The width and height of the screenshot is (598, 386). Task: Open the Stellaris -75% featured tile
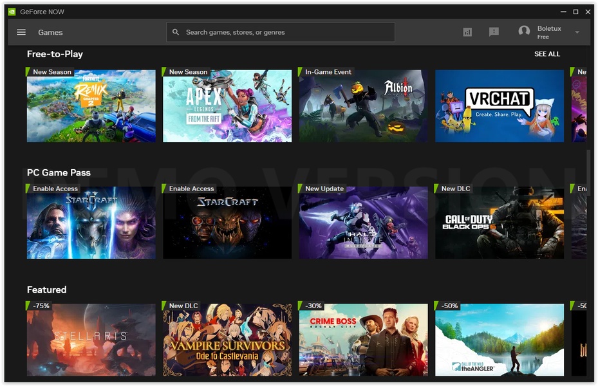click(x=91, y=340)
